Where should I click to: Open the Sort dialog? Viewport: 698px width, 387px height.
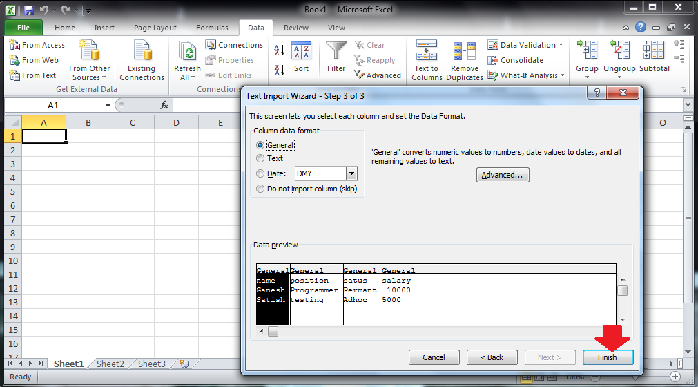coord(301,57)
